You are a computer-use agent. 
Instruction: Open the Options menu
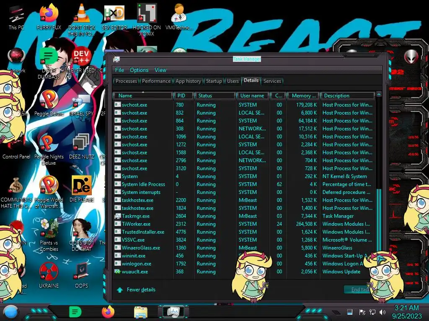(x=139, y=70)
